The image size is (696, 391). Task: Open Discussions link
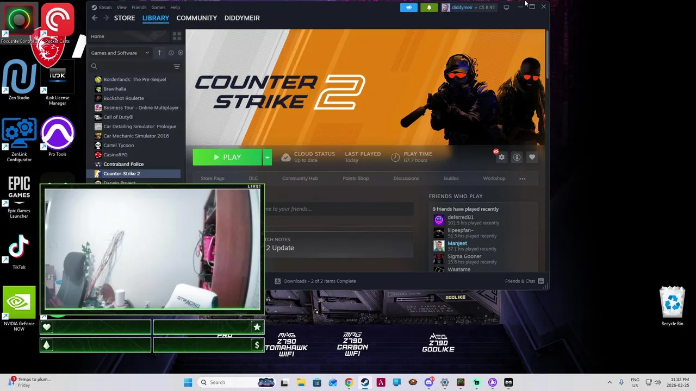[x=406, y=178]
